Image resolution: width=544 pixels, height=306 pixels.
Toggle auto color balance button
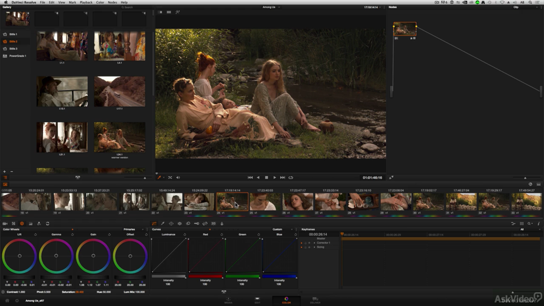[x=3, y=292]
